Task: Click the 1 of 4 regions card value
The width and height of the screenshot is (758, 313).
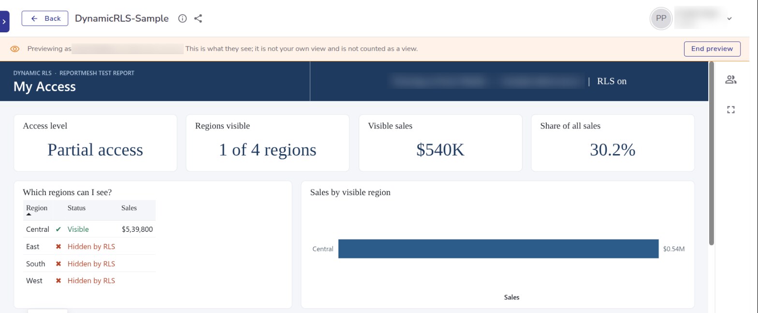Action: pyautogui.click(x=267, y=150)
